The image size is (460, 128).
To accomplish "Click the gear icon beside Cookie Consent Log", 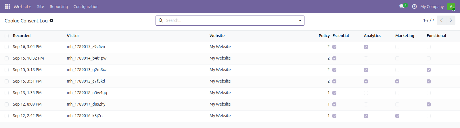I will [x=51, y=20].
